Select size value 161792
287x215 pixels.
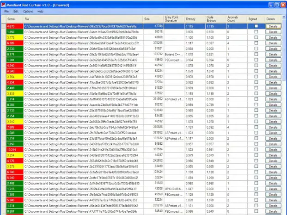(158, 54)
